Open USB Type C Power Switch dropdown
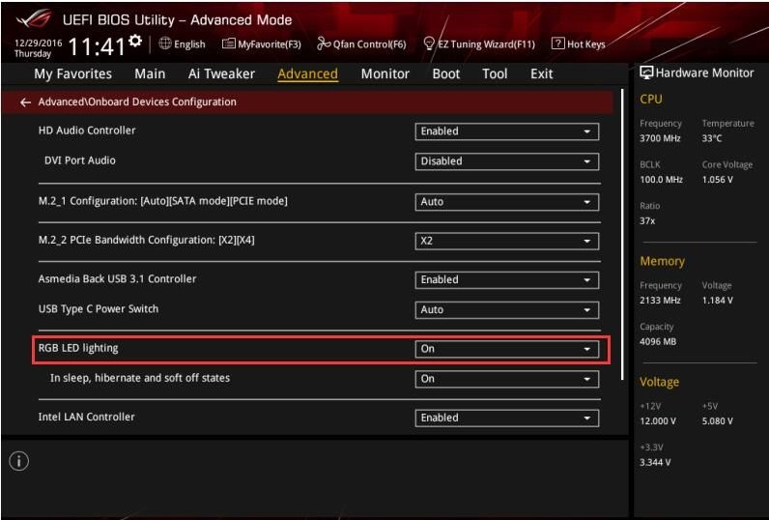The width and height of the screenshot is (769, 520). coord(506,309)
